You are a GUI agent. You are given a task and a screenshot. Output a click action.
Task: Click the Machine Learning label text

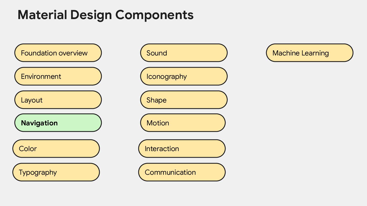(x=300, y=53)
